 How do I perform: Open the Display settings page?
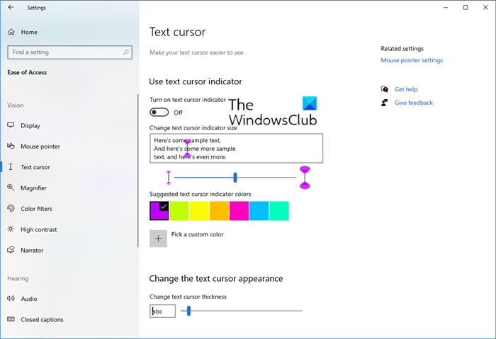[30, 125]
